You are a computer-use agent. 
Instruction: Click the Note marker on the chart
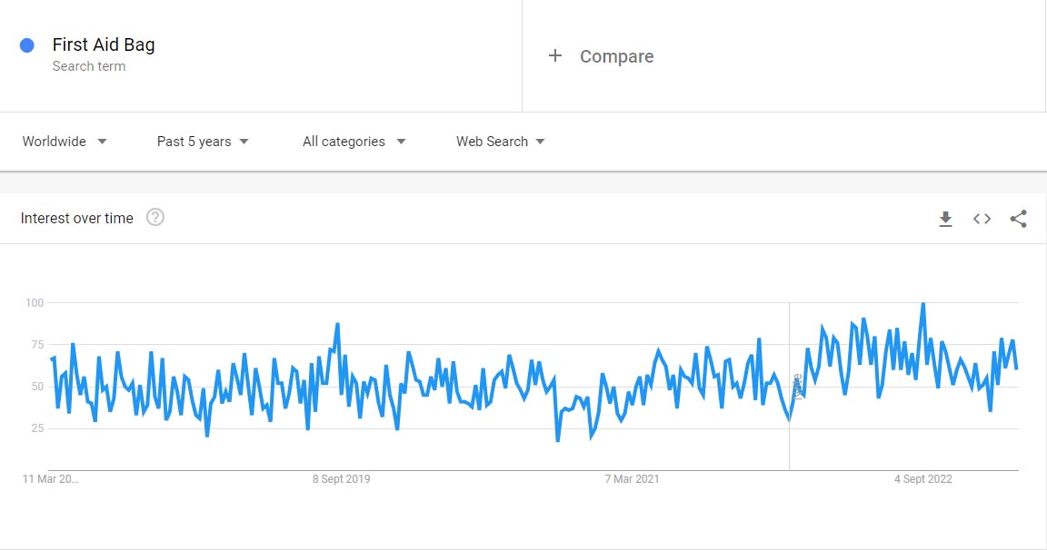[x=797, y=387]
